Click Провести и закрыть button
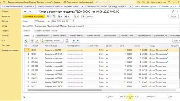 [34, 17]
